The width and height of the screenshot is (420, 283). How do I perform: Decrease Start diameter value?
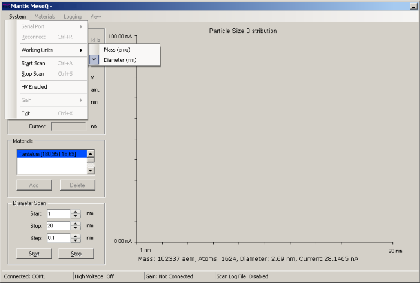pyautogui.click(x=76, y=216)
